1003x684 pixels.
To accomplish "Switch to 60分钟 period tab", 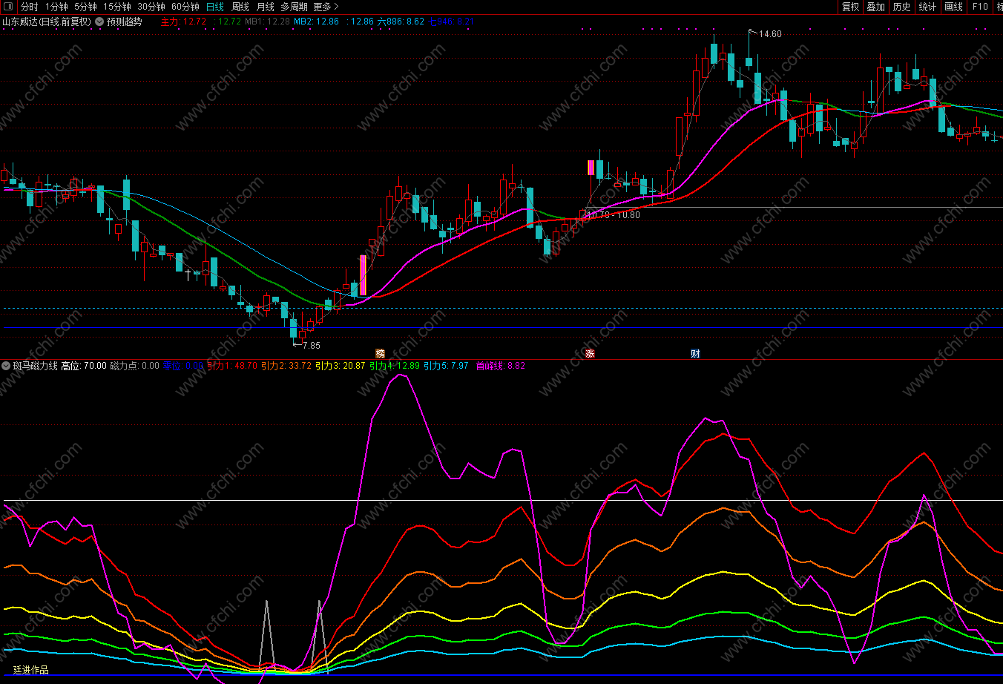I will pos(185,7).
